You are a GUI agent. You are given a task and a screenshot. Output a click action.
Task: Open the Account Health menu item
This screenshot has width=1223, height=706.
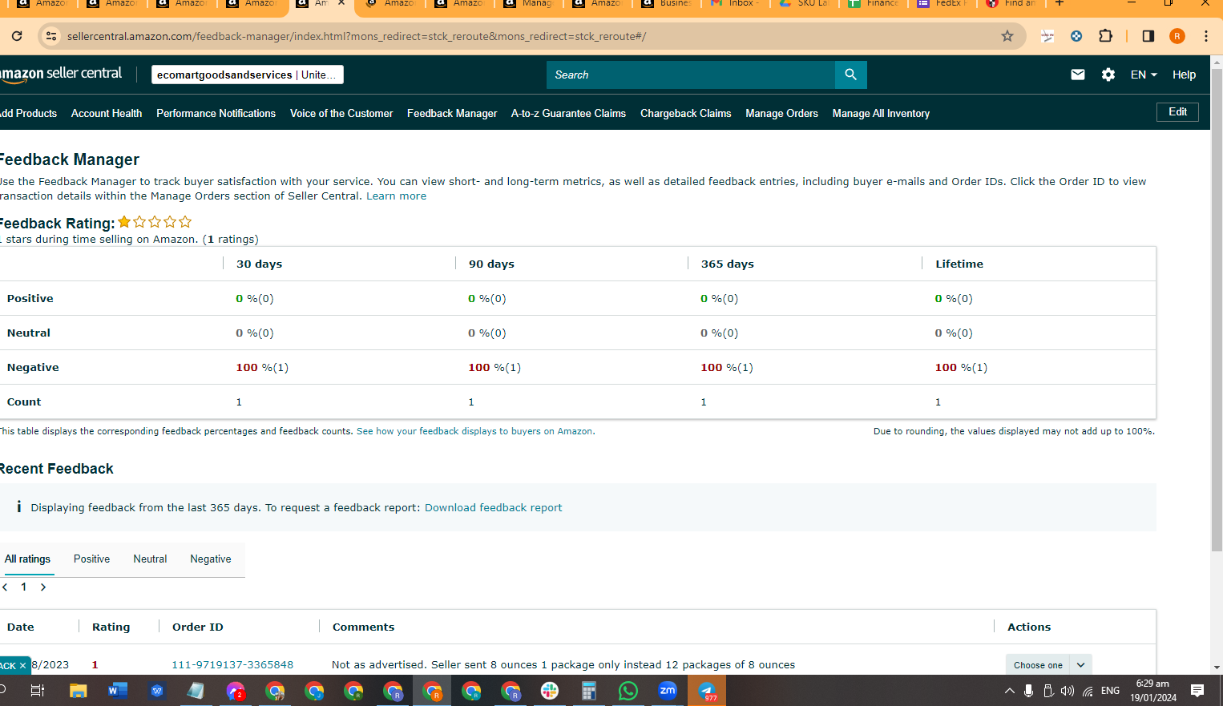click(x=107, y=114)
